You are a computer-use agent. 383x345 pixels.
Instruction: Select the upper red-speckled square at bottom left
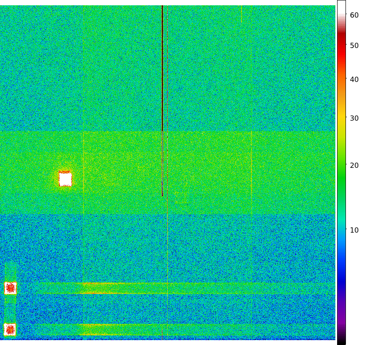tap(10, 288)
